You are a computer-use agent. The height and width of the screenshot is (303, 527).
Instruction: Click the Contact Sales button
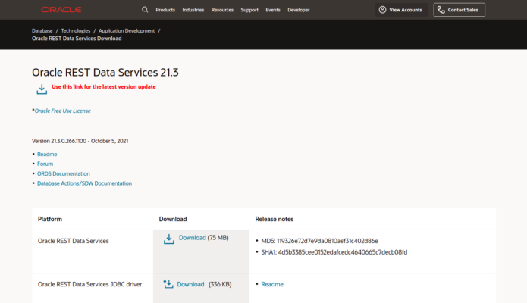[459, 10]
